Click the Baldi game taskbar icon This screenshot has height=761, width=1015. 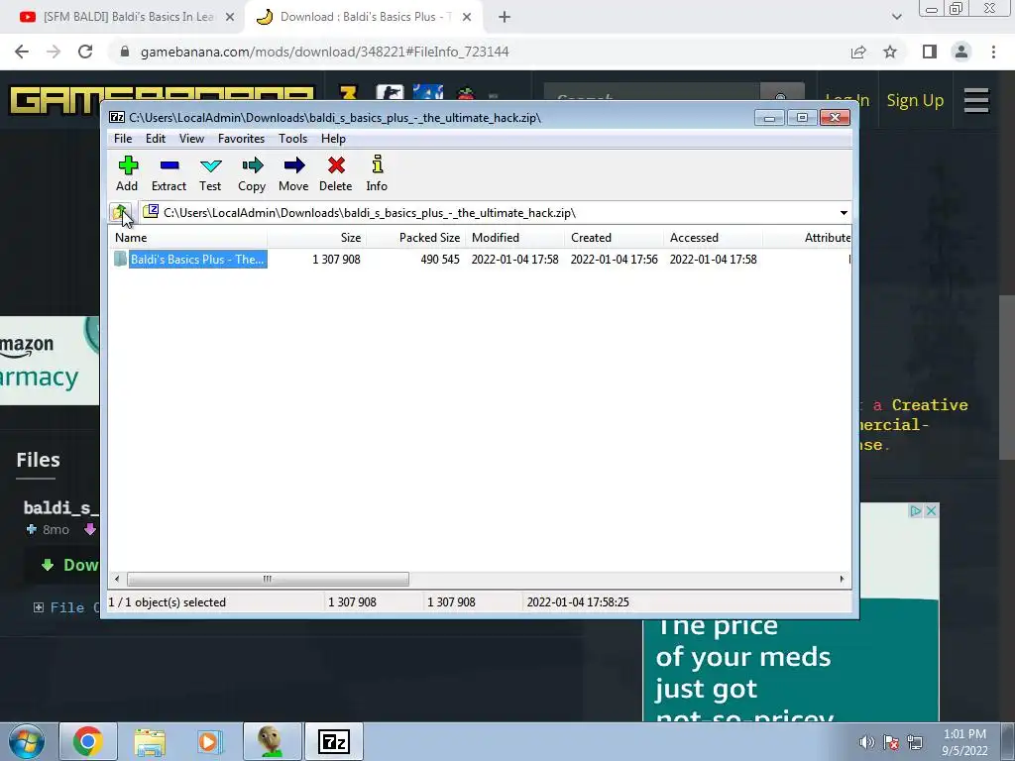(x=272, y=741)
